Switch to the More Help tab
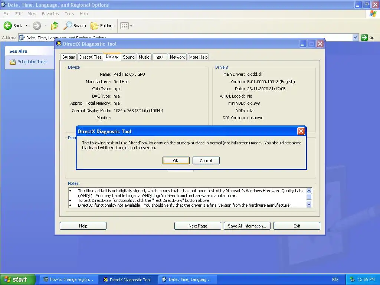 (198, 57)
